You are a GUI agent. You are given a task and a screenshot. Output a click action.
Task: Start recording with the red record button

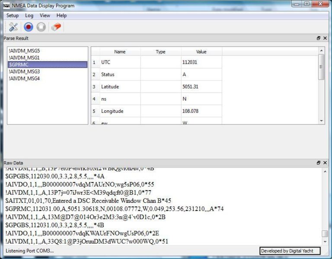click(28, 27)
